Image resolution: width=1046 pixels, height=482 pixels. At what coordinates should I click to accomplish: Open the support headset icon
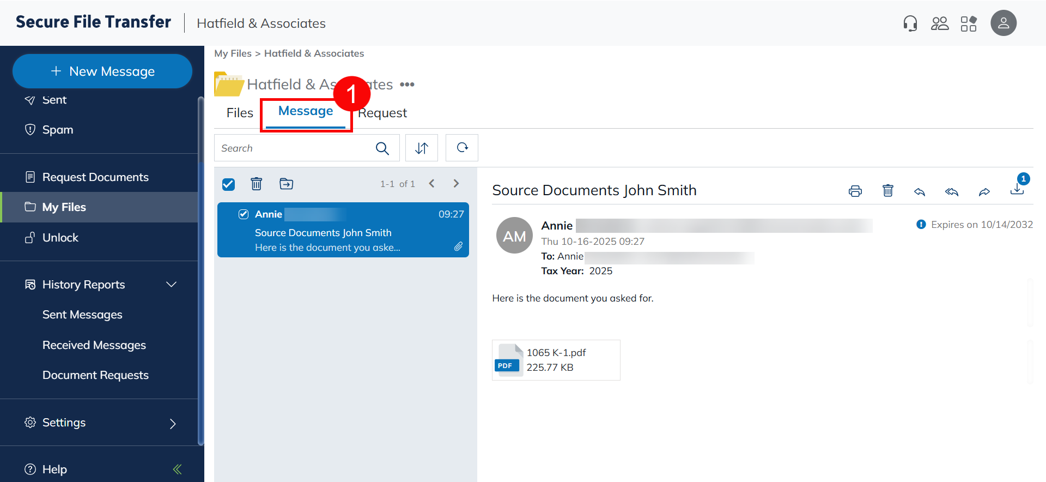pos(910,23)
